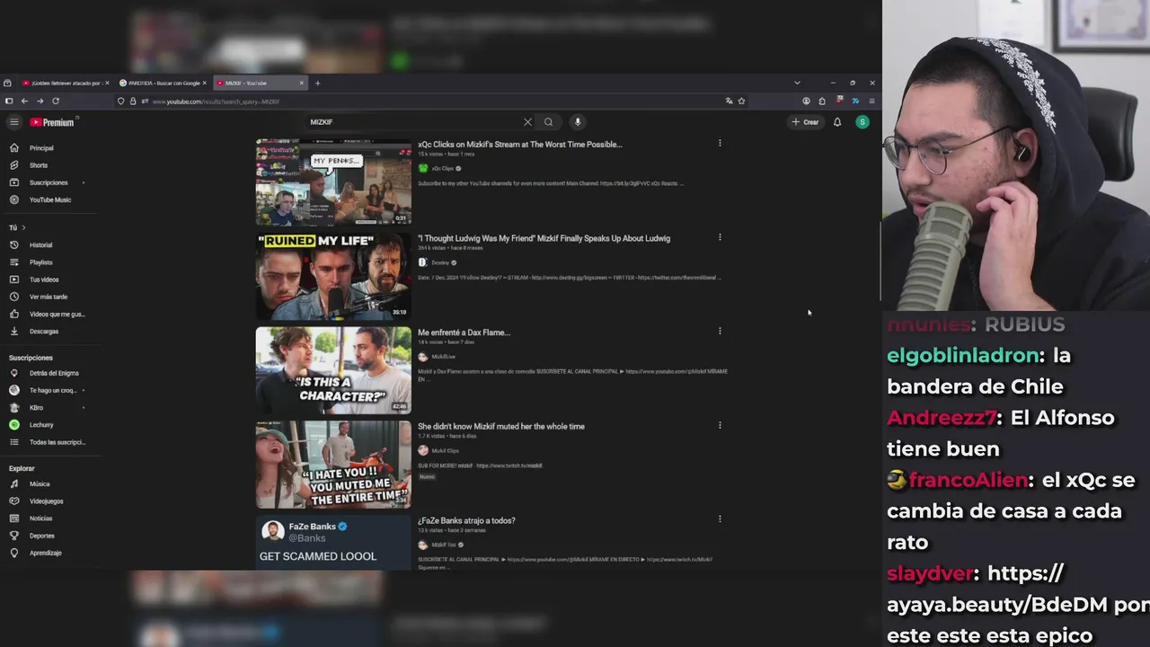Open the account avatar menu
The height and width of the screenshot is (647, 1150).
pyautogui.click(x=862, y=122)
